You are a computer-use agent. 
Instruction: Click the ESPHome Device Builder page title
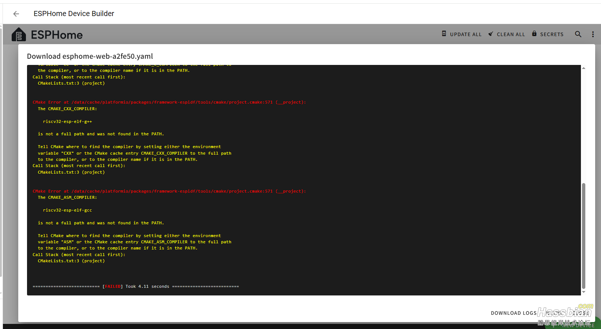coord(74,14)
